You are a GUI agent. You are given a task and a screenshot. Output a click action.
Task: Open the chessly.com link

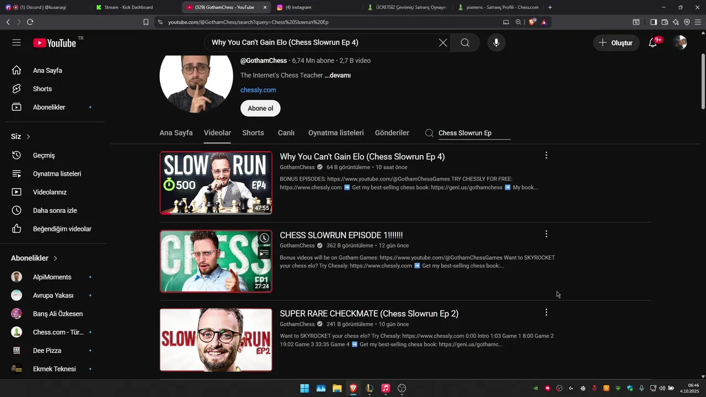coord(258,90)
